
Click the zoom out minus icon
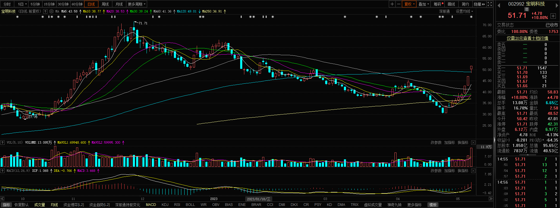(399, 4)
